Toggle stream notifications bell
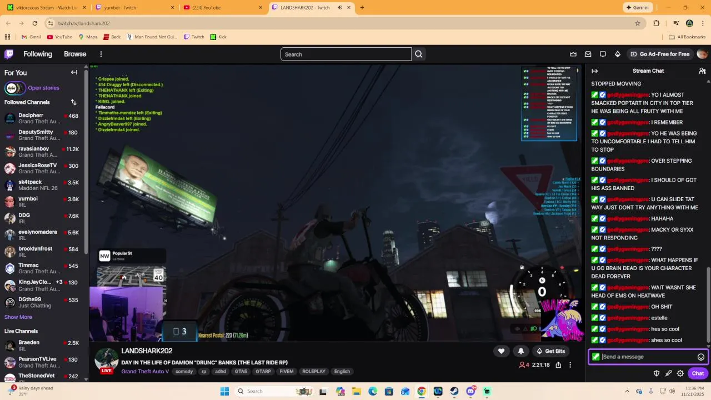Screen dimensions: 711x400 [521, 351]
